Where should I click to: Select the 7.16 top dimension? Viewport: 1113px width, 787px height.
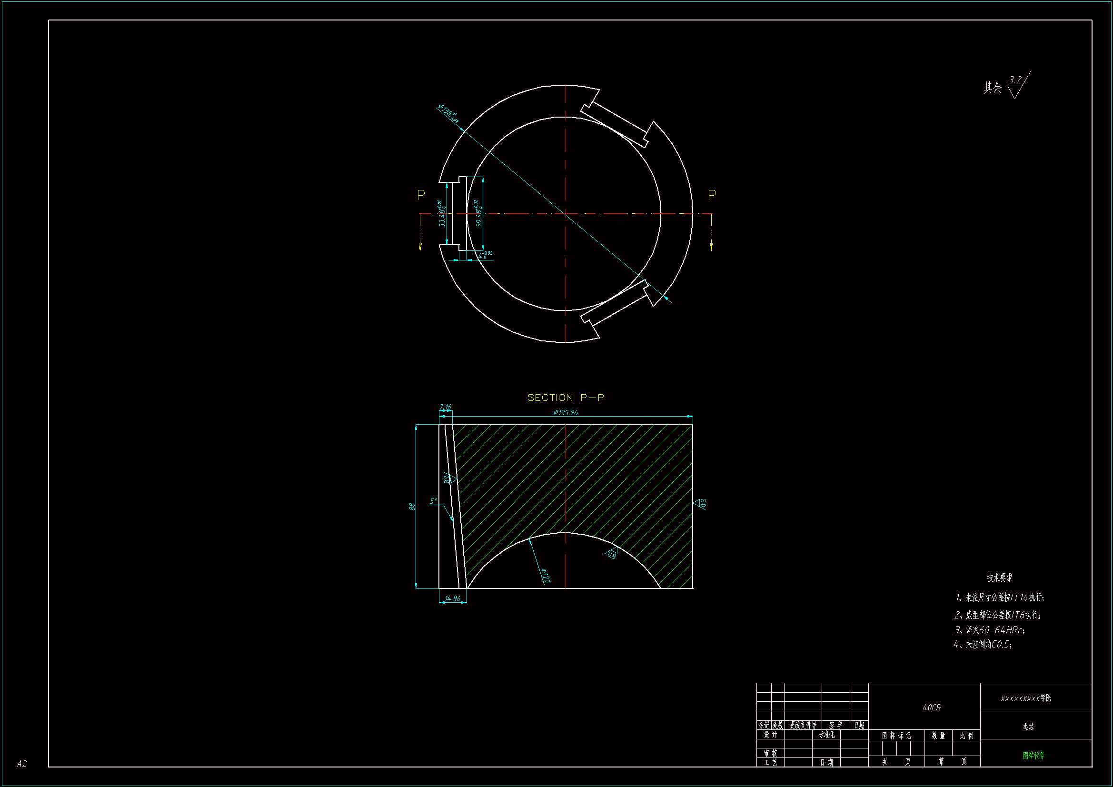tap(445, 408)
